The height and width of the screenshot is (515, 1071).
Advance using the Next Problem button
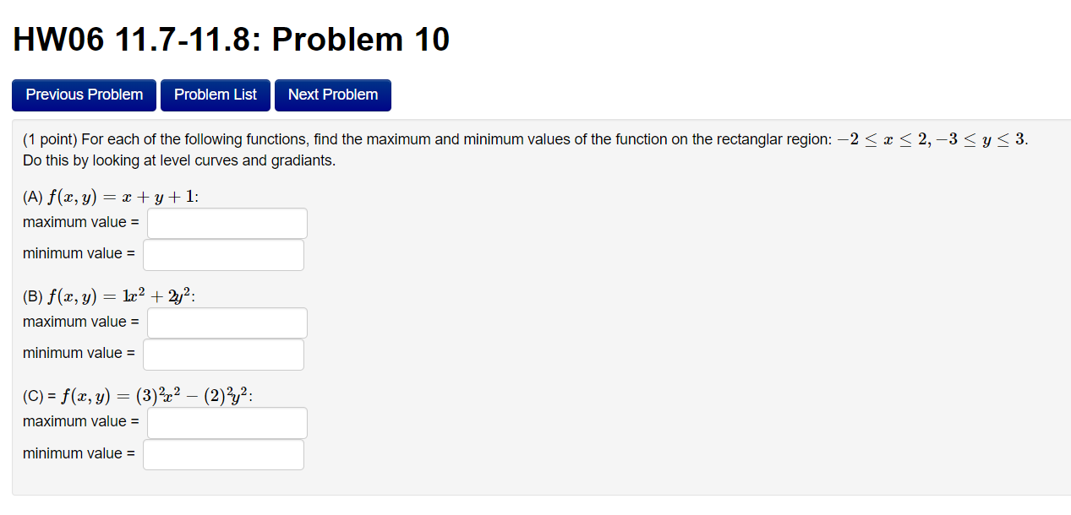pyautogui.click(x=332, y=95)
